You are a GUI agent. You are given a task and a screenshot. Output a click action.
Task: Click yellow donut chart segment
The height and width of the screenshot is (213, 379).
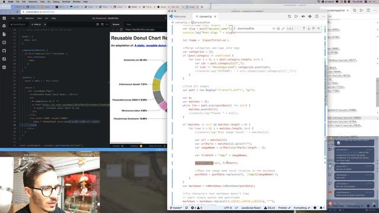pyautogui.click(x=156, y=85)
